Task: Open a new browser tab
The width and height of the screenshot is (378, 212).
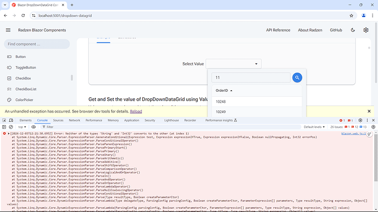Action: tap(72, 5)
